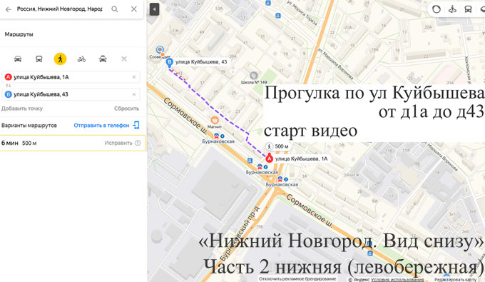The image size is (485, 282).
Task: Collapse the side panel arrow button
Action: pos(154,9)
